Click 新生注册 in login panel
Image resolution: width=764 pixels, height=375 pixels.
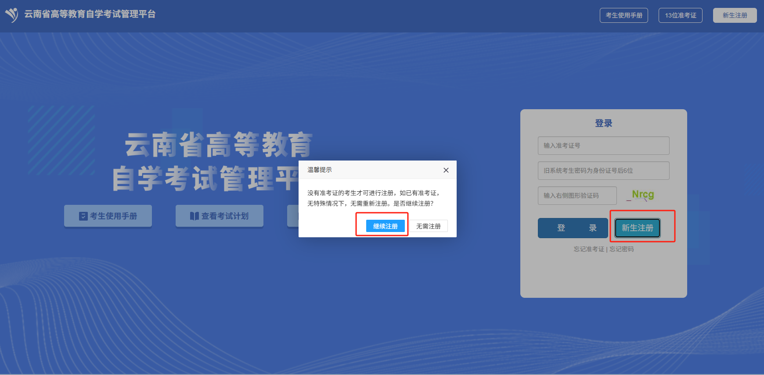point(638,228)
